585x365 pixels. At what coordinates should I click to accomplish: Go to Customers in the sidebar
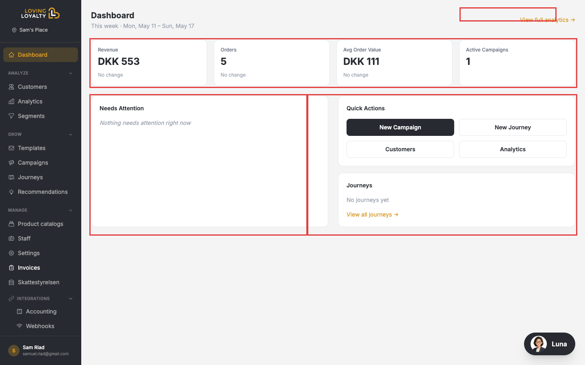(x=41, y=87)
